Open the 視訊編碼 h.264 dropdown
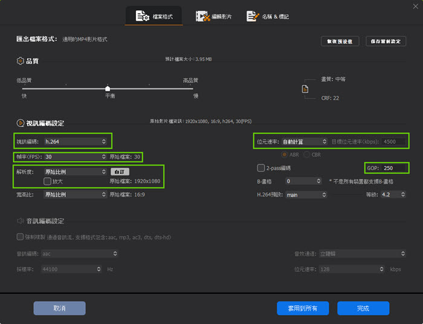Image resolution: width=423 pixels, height=324 pixels. (x=76, y=141)
